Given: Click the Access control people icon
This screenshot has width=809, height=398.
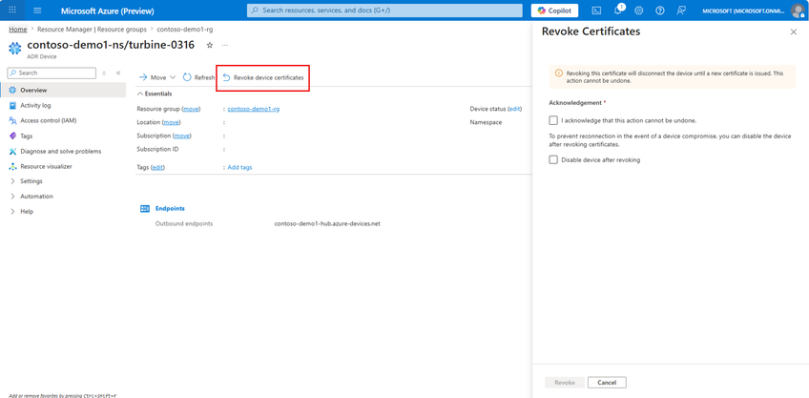Looking at the screenshot, I should (x=13, y=120).
